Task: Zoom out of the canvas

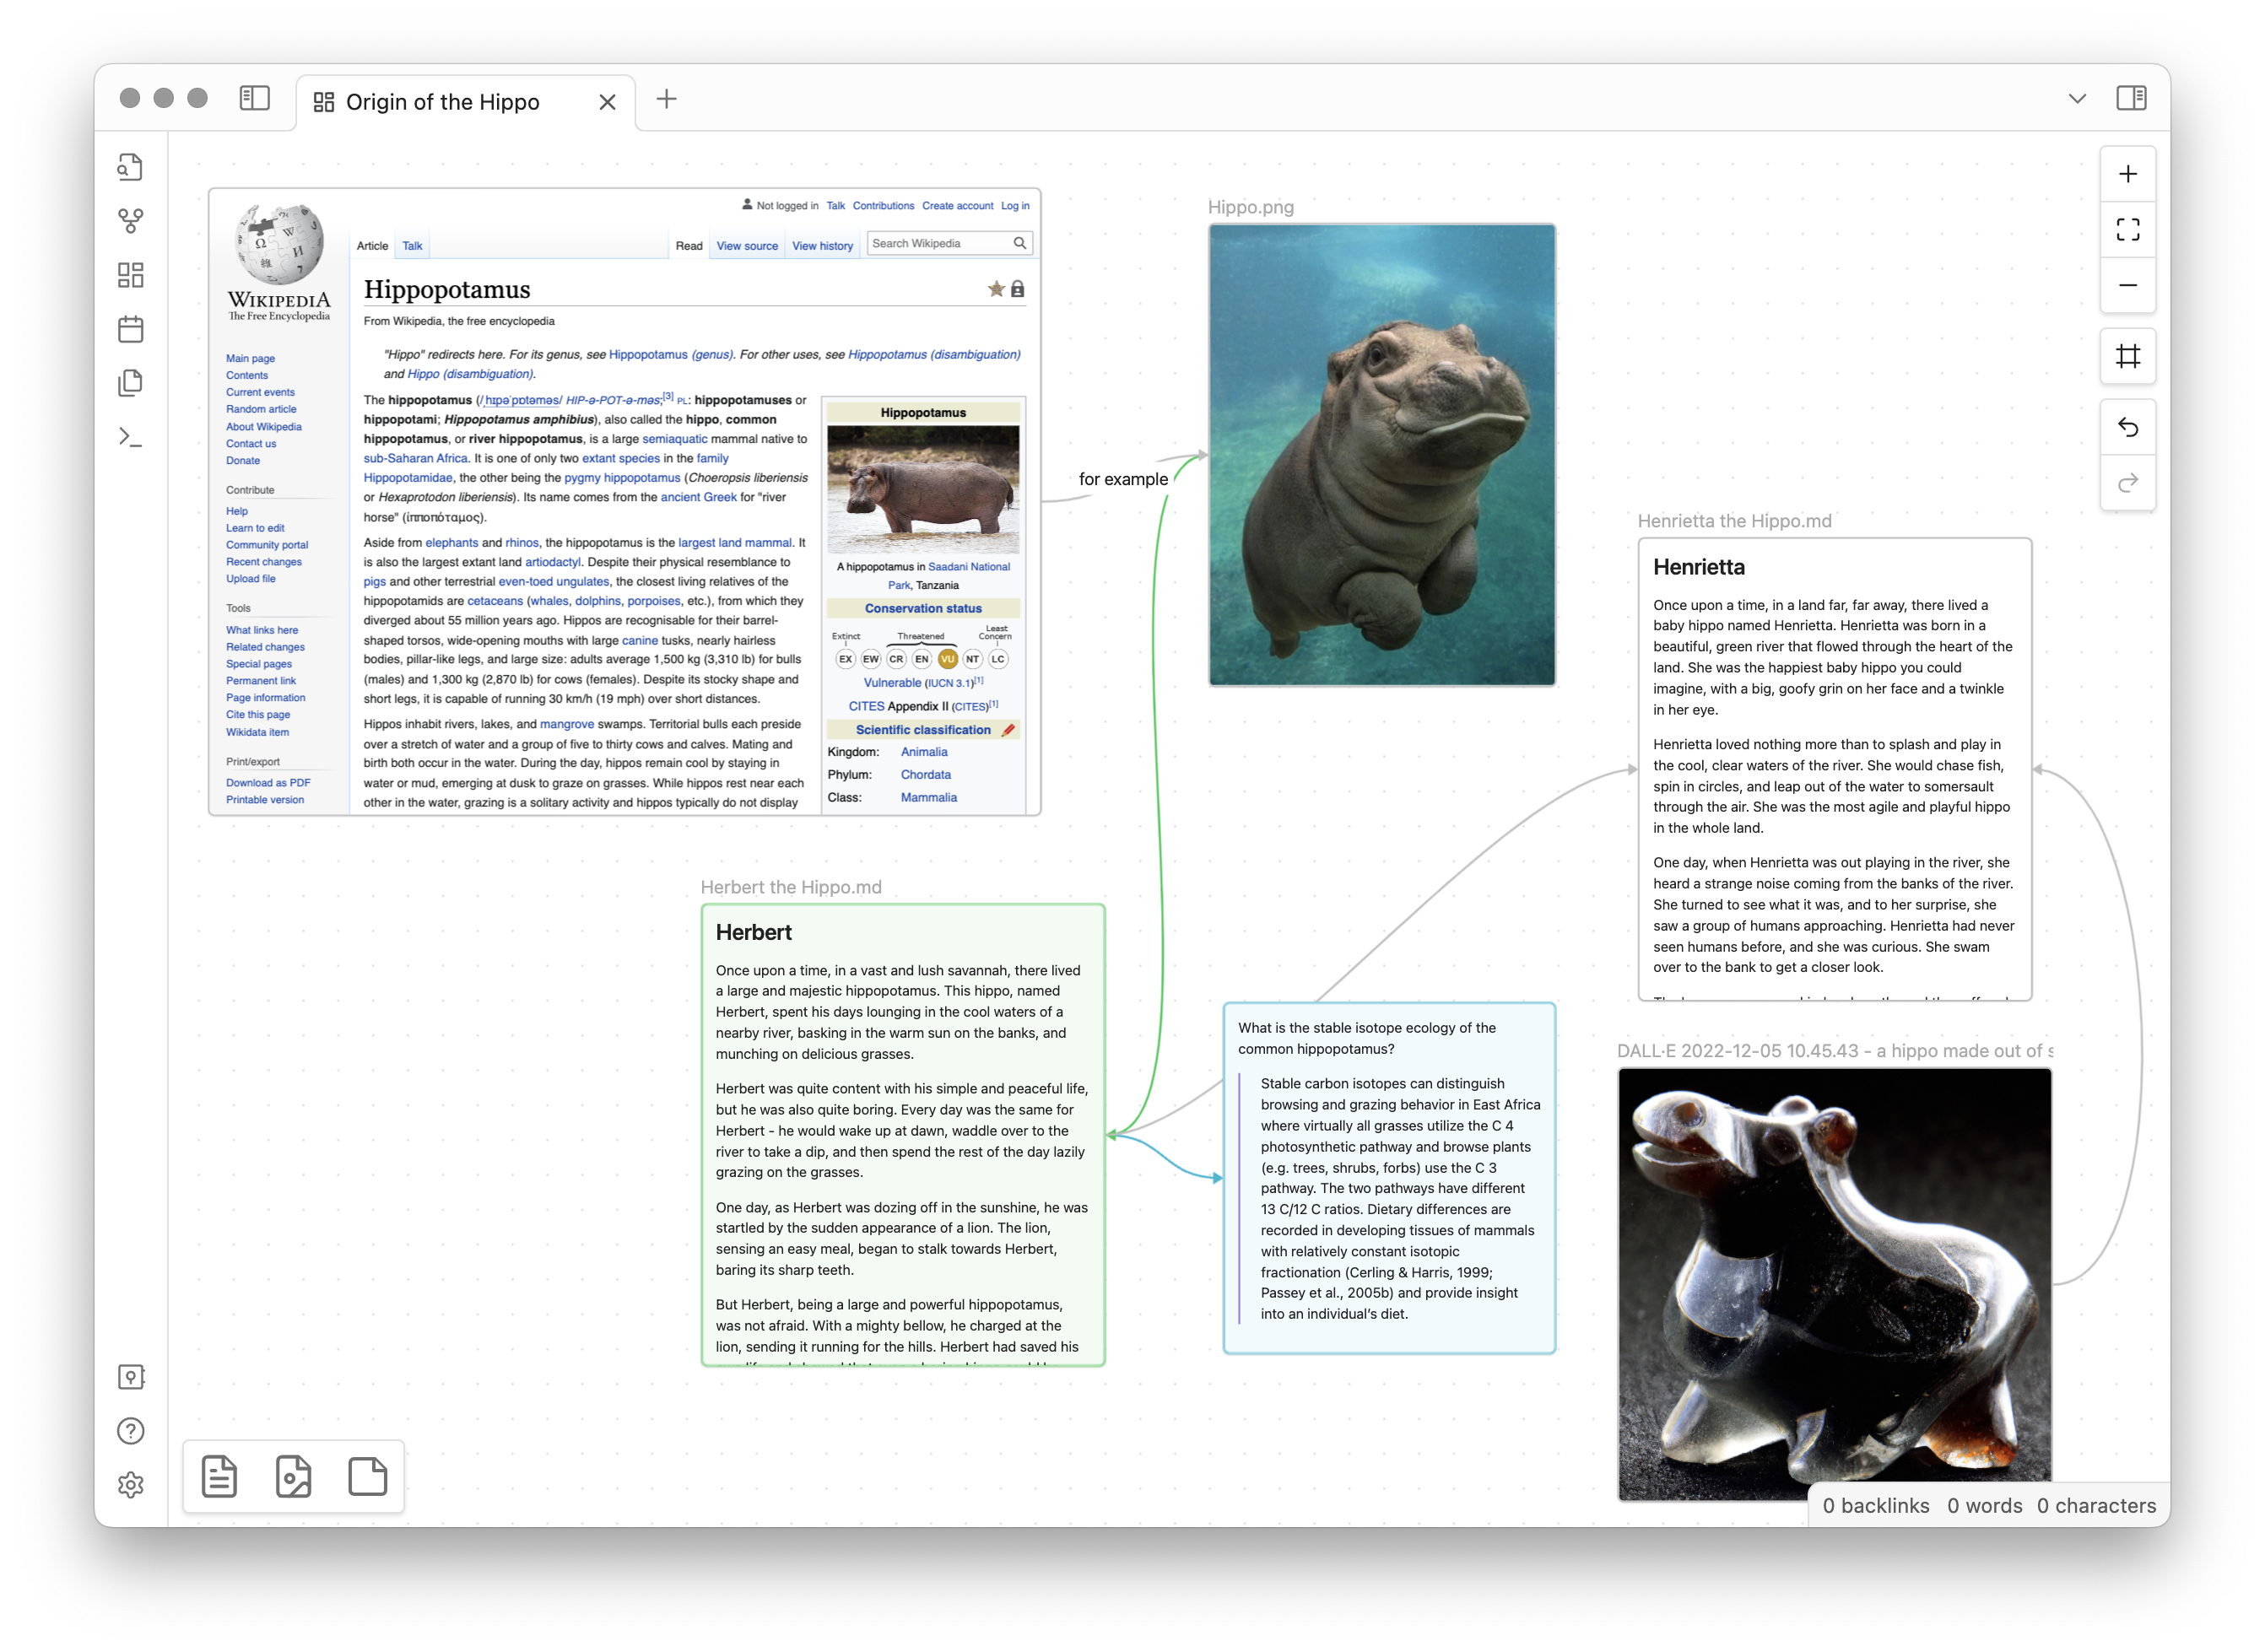Action: (2127, 285)
